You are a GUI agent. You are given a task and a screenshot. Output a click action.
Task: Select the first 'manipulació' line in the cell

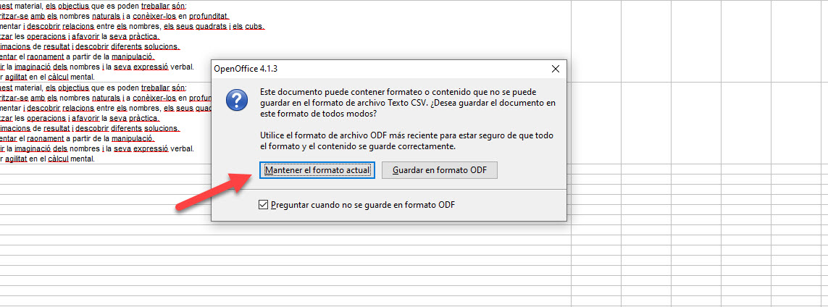click(x=77, y=56)
